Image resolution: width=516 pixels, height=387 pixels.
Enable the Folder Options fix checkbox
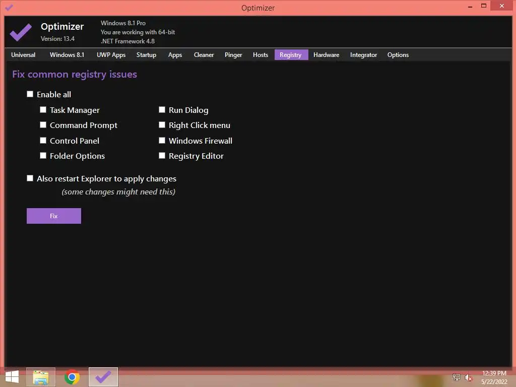(43, 156)
